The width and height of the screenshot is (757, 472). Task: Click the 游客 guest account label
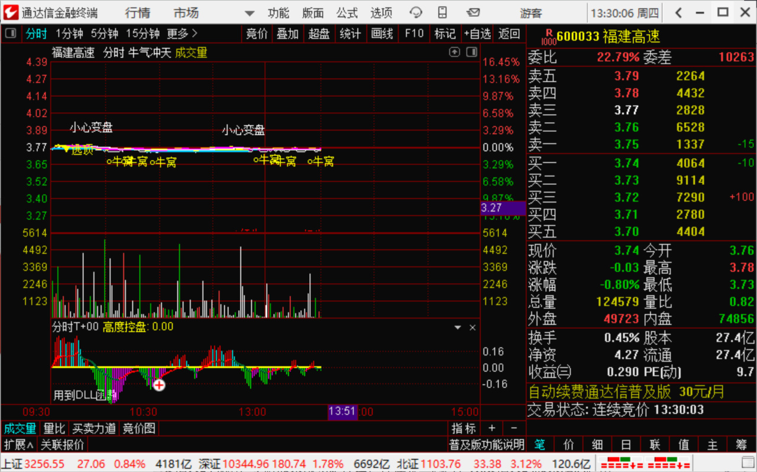pyautogui.click(x=531, y=13)
